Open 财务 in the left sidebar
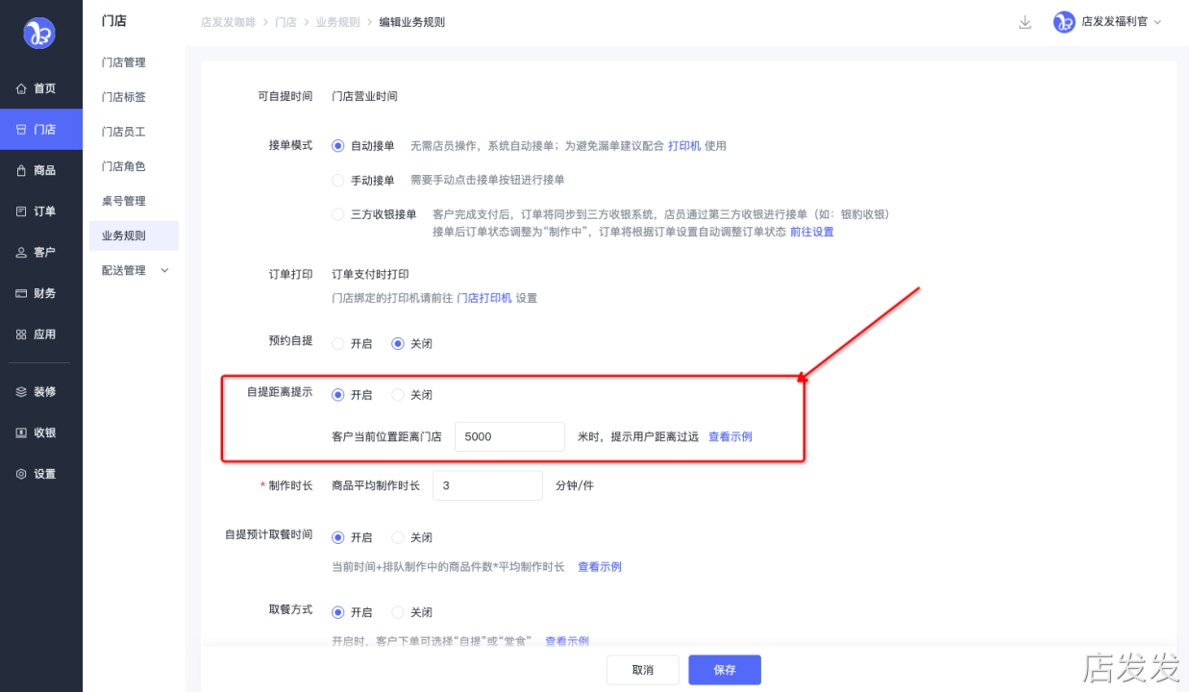The image size is (1189, 692). tap(41, 293)
